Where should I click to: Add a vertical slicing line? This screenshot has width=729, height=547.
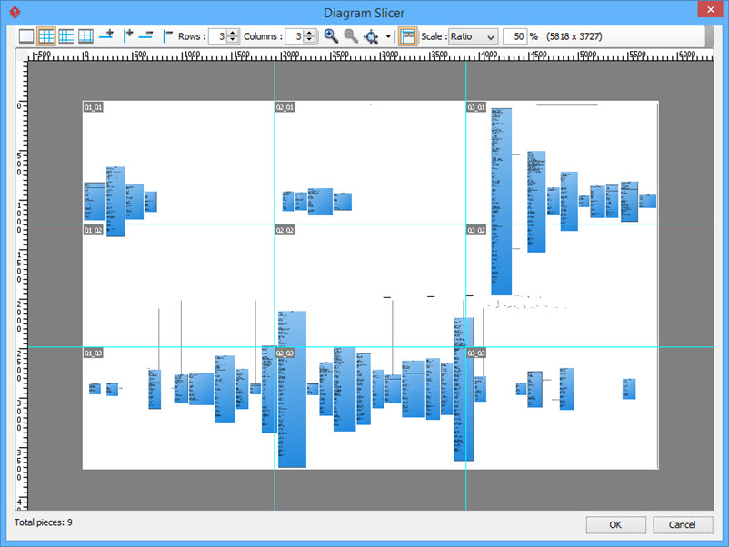pos(127,36)
